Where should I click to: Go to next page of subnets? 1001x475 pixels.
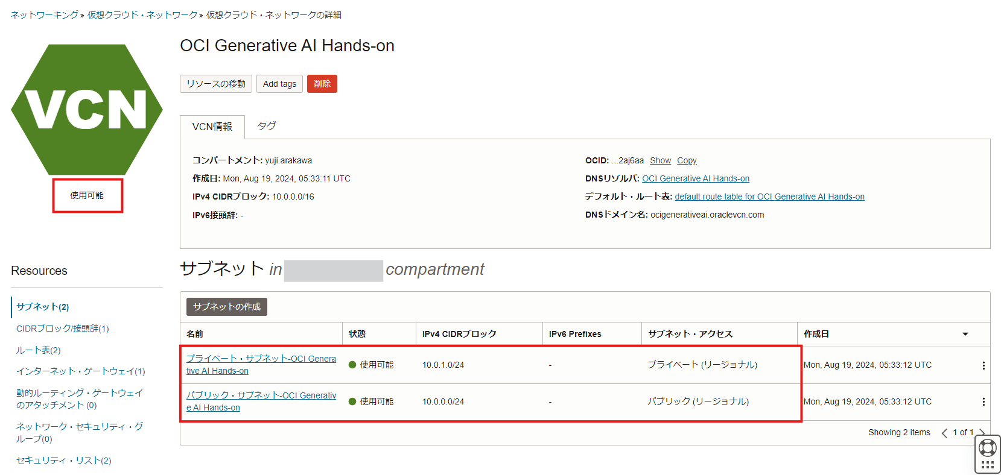click(x=982, y=433)
